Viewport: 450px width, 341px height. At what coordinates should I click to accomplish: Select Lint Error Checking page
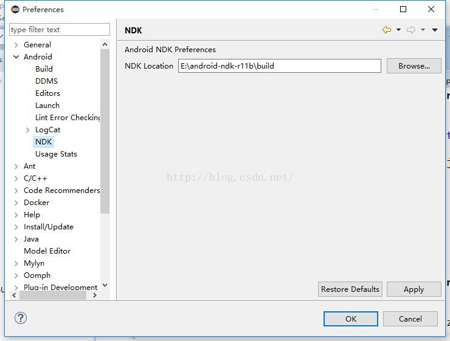click(x=67, y=118)
